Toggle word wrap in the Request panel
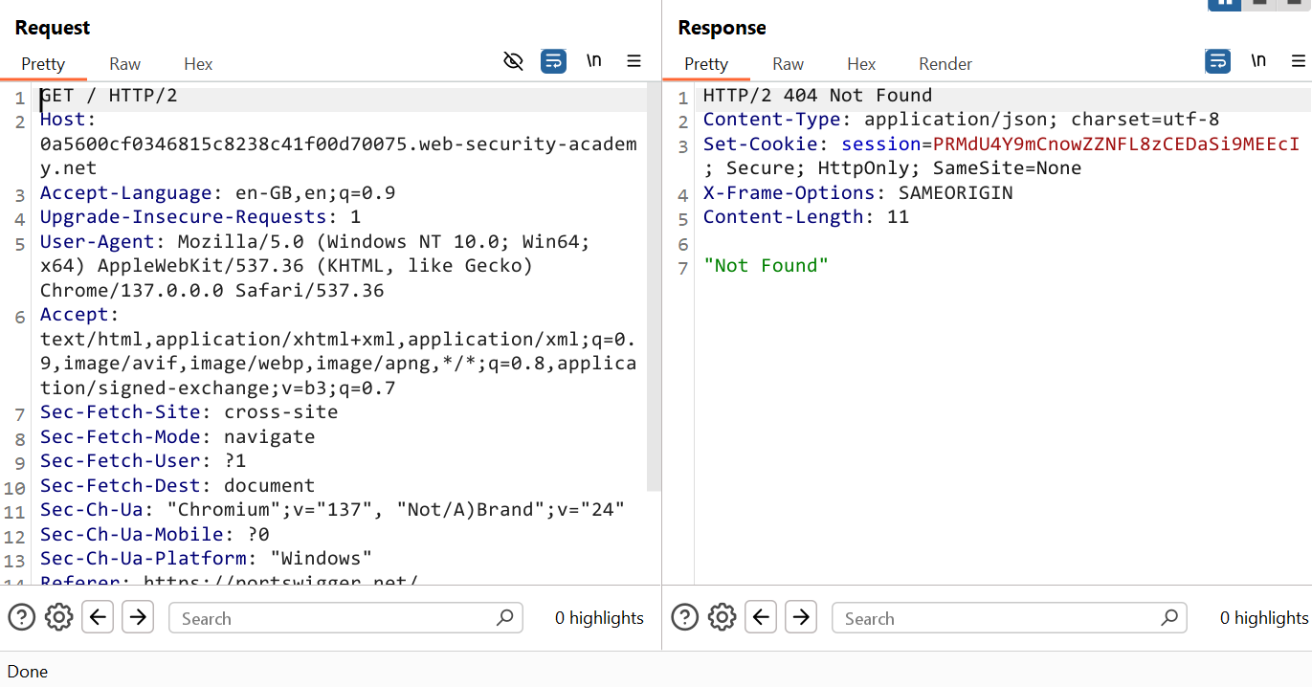1312x687 pixels. tap(553, 61)
